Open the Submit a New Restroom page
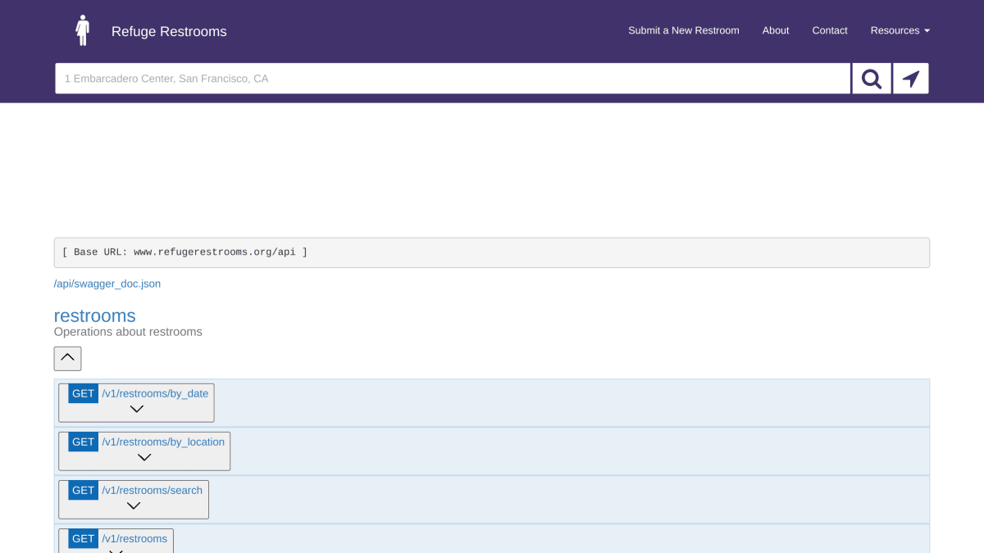The height and width of the screenshot is (553, 984). 684,30
